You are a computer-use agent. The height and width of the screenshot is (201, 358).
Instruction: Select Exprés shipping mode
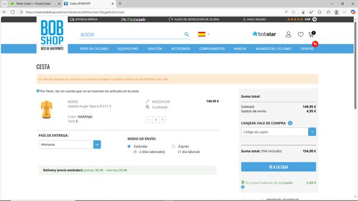[x=173, y=146]
